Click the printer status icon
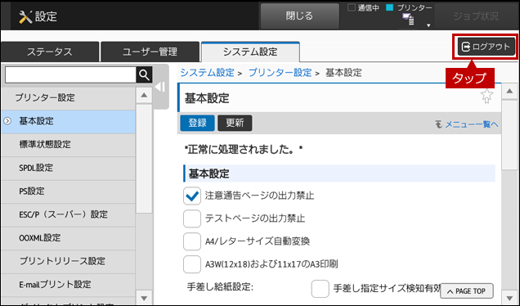Screen dimensions: 520x306 tap(408, 20)
